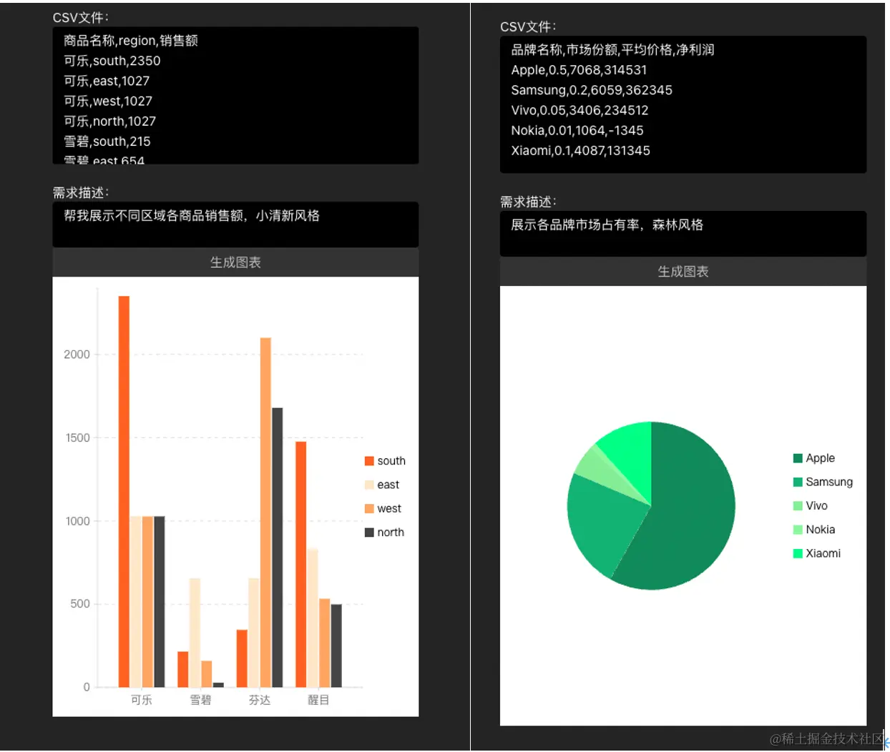Toggle the Nokia legend swatch
The width and height of the screenshot is (890, 752).
[798, 530]
